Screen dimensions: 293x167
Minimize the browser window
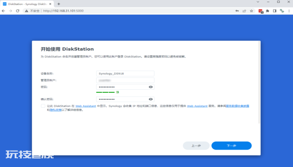(x=268, y=2)
